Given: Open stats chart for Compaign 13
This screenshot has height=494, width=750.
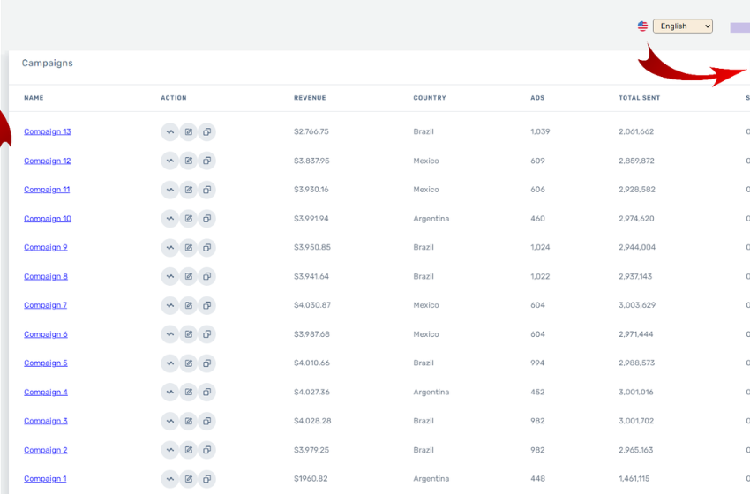Looking at the screenshot, I should pyautogui.click(x=169, y=132).
